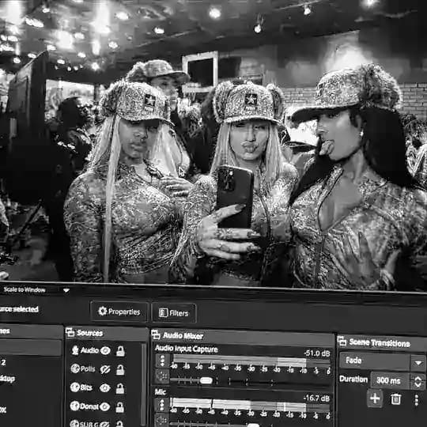Lock the Audio source
The height and width of the screenshot is (427, 427).
[x=120, y=351]
